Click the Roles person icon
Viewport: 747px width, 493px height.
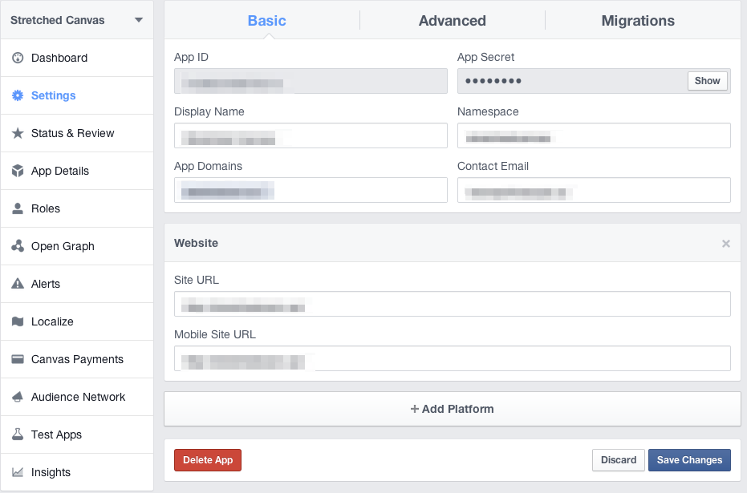coord(18,208)
